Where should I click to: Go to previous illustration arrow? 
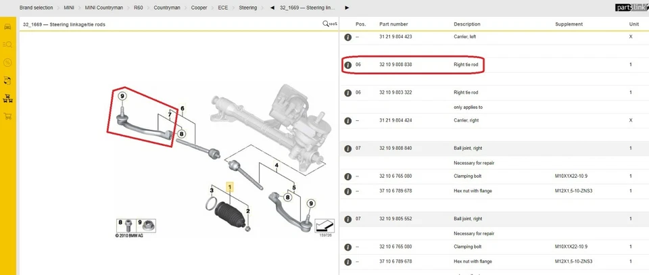[x=272, y=7]
